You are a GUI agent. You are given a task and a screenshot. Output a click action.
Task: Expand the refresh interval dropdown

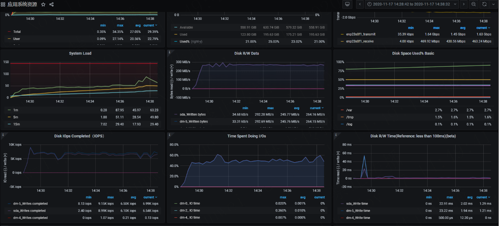[493, 4]
